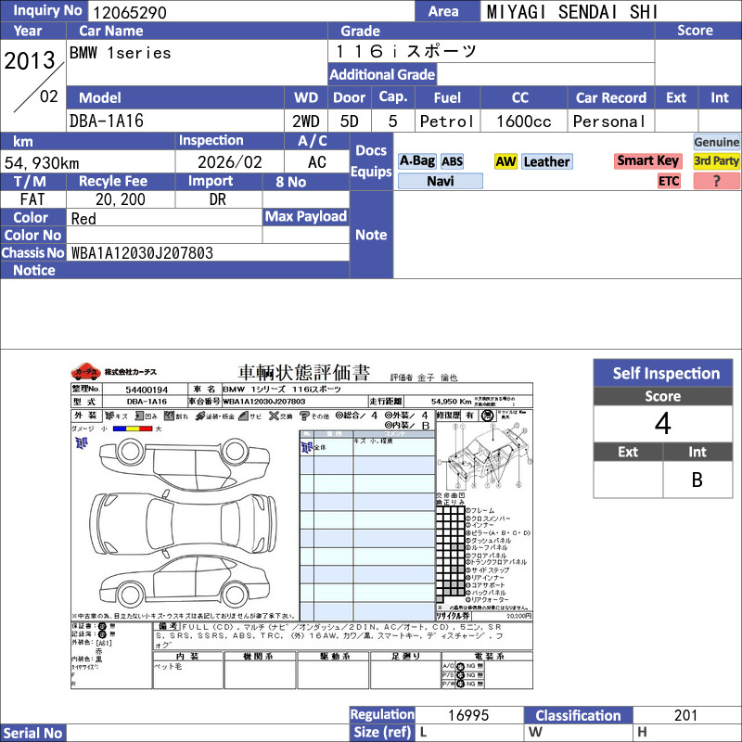The width and height of the screenshot is (742, 742).
Task: Select the yellow AW badge
Action: pyautogui.click(x=505, y=161)
